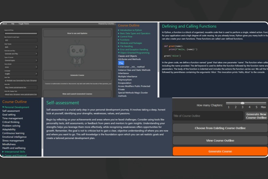Image resolution: width=268 pixels, height=179 pixels.
Task: Click the Web URL Display Text field
Action: point(21,94)
